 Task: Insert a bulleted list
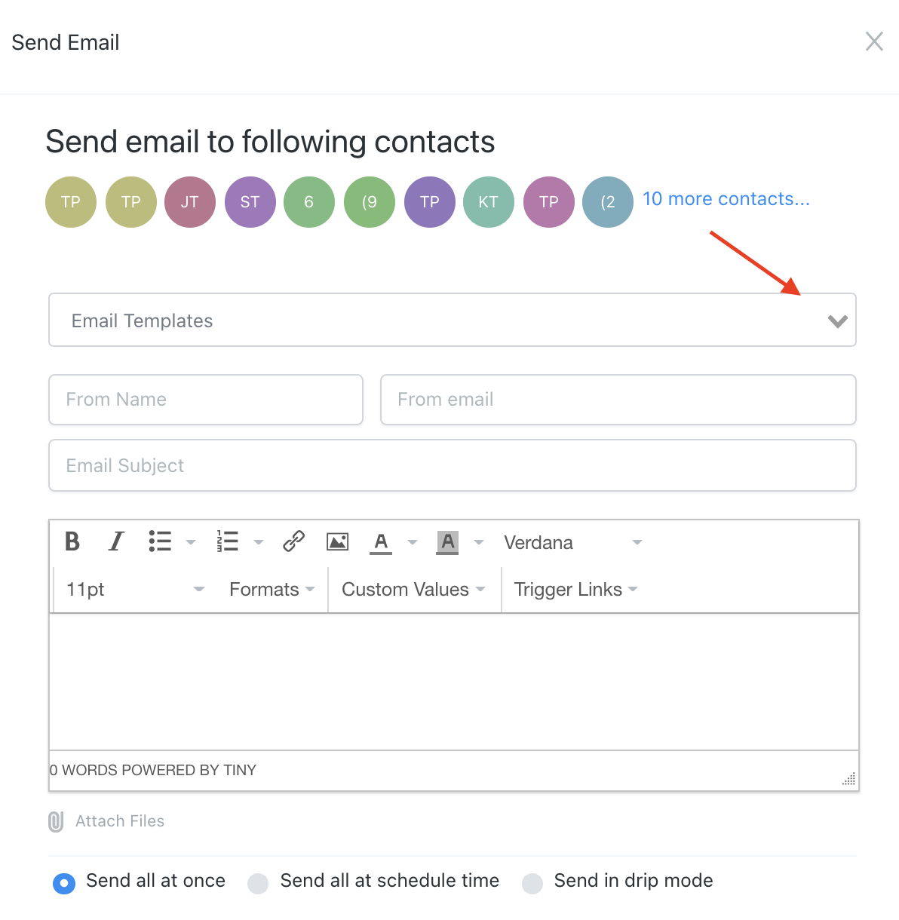(160, 541)
